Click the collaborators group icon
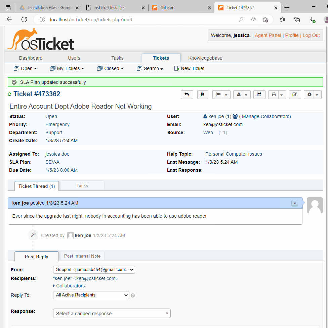The width and height of the screenshot is (328, 328). click(235, 116)
